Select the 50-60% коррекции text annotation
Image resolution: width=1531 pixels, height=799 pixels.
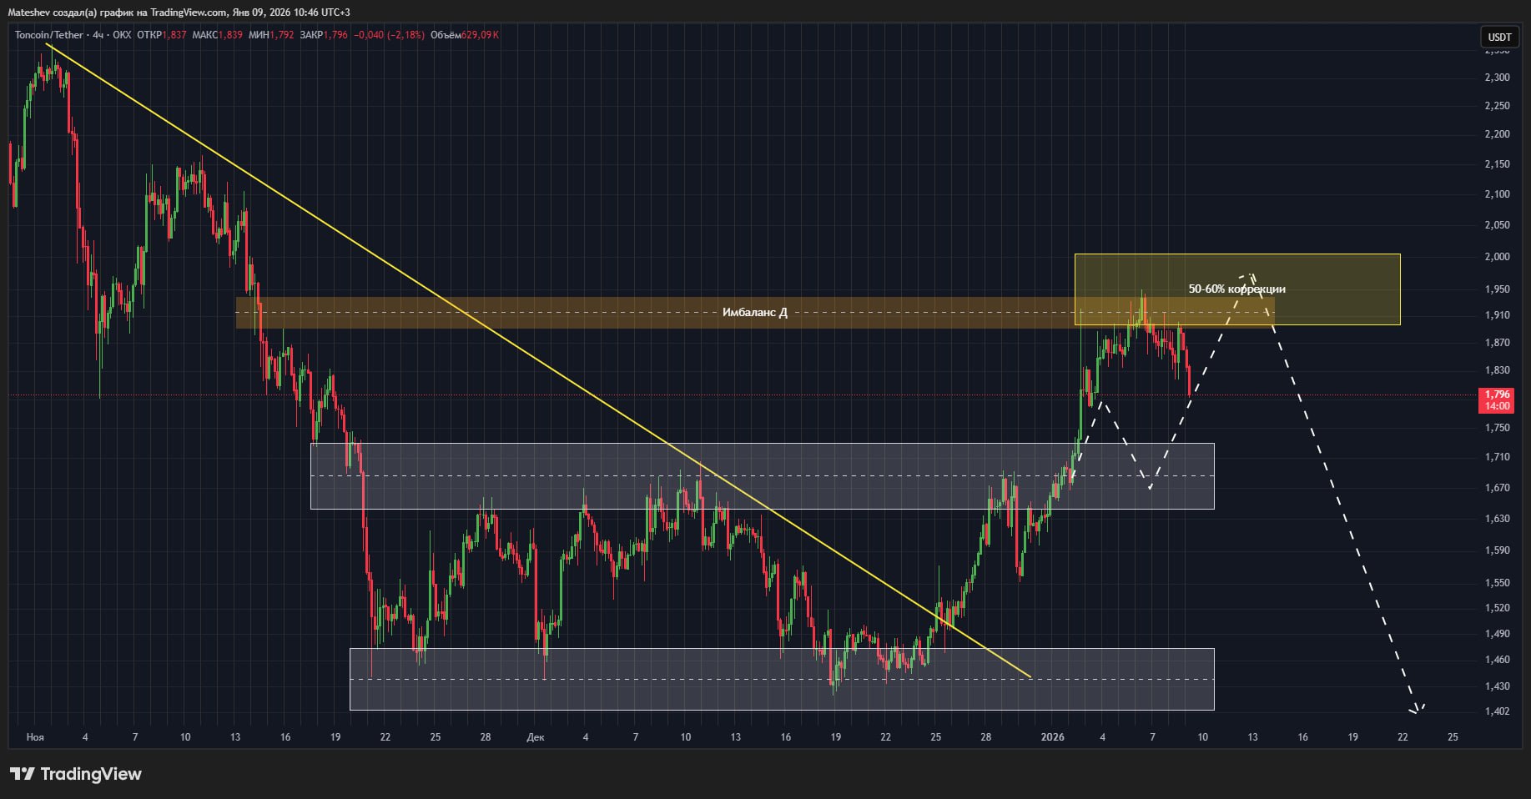pos(1236,289)
